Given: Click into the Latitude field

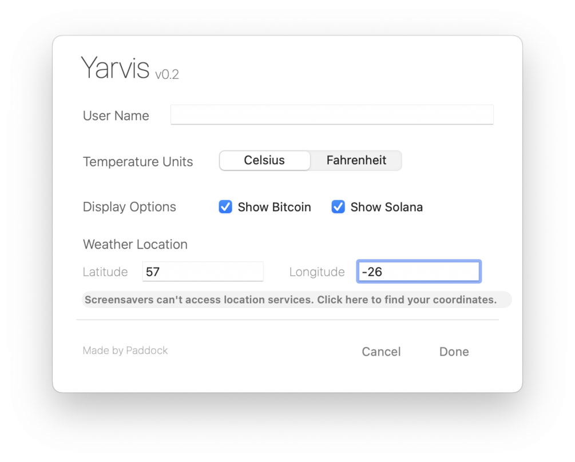Looking at the screenshot, I should tap(203, 272).
